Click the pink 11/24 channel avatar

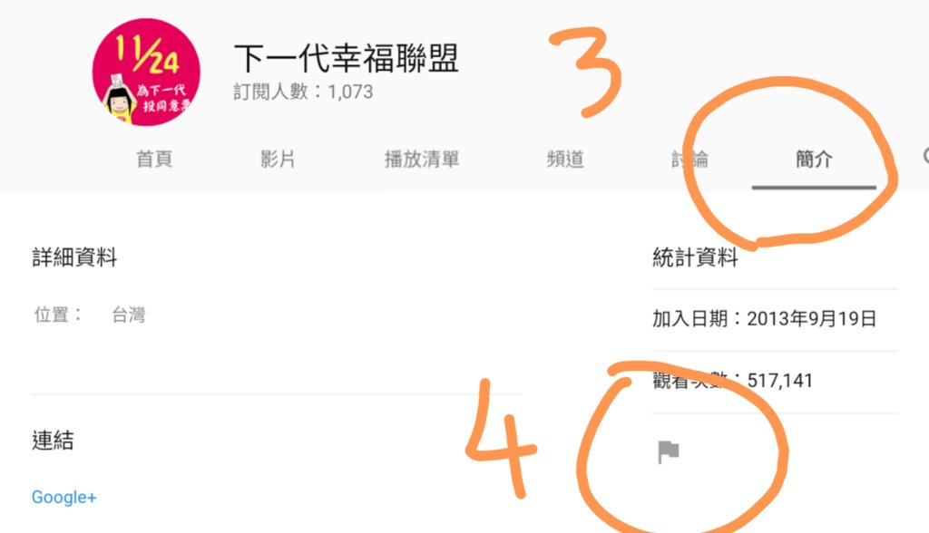point(146,73)
